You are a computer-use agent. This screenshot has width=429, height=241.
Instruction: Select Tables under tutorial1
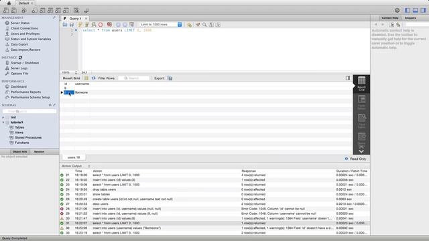(19, 128)
